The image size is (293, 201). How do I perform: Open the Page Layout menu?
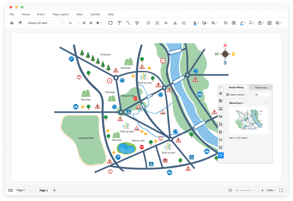point(60,14)
